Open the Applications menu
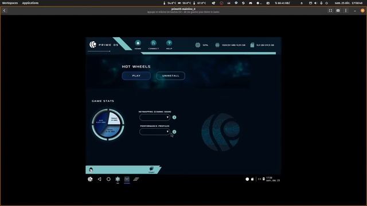Viewport: 367px width, 206px height. (x=30, y=3)
